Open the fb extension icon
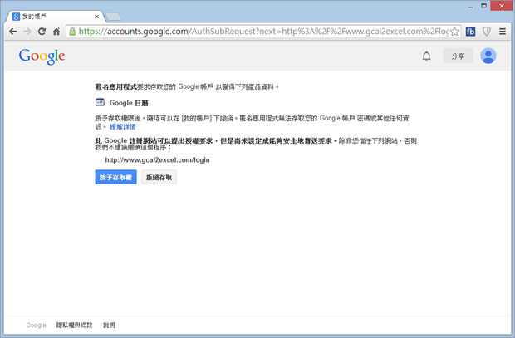 tap(470, 32)
